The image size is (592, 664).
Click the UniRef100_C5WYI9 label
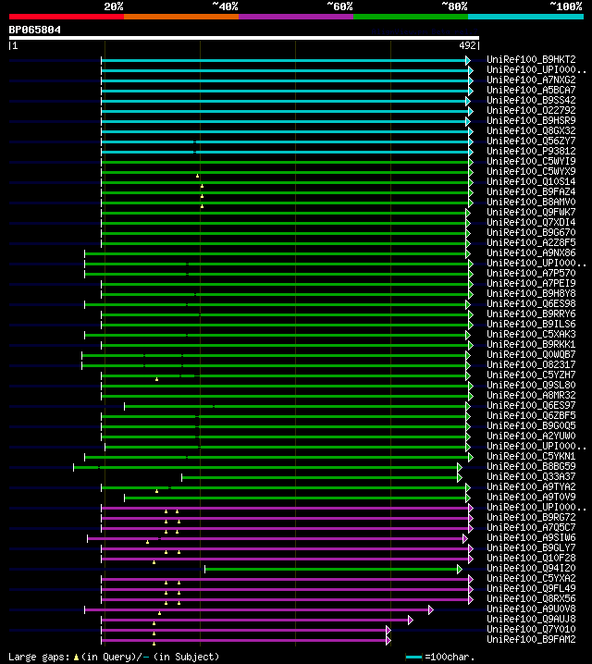(x=531, y=161)
